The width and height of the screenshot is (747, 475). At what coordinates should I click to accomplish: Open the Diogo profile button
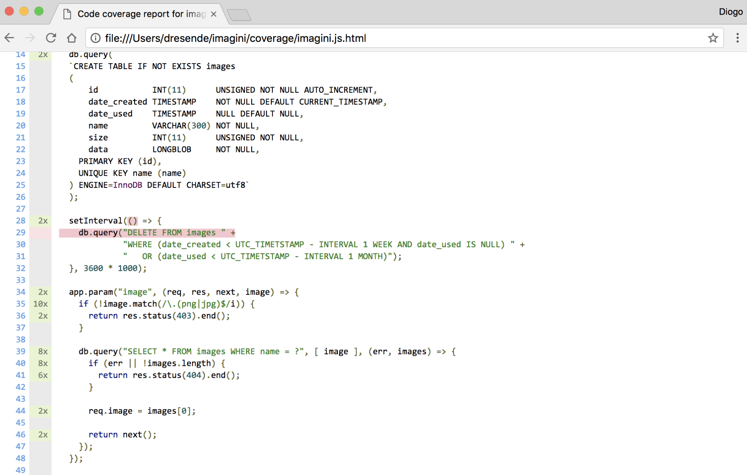tap(730, 12)
